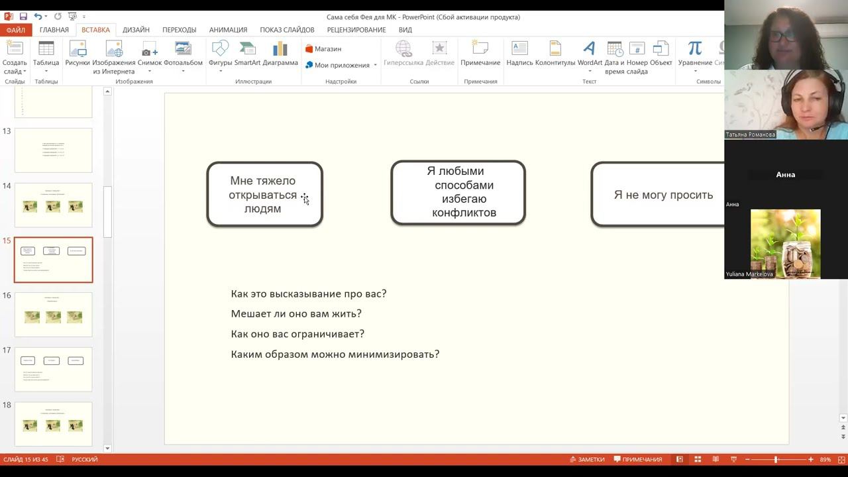Click slide panel scroll up arrow
Image resolution: width=848 pixels, height=477 pixels.
tap(107, 91)
